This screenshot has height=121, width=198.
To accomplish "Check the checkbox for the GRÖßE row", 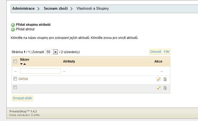I will coord(15,79).
